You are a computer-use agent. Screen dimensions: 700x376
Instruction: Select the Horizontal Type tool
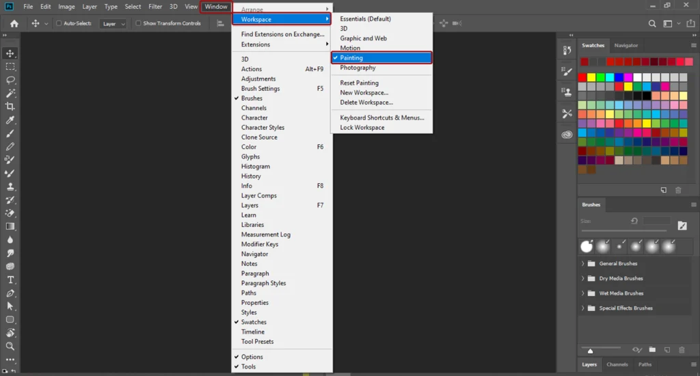point(10,280)
